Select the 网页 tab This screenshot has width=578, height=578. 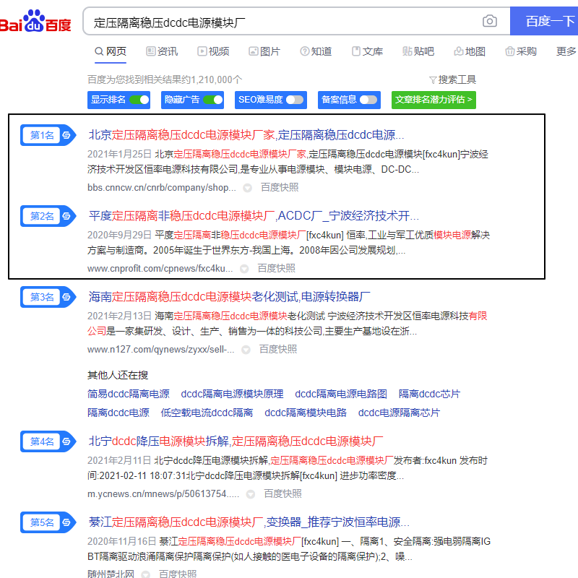coord(111,51)
